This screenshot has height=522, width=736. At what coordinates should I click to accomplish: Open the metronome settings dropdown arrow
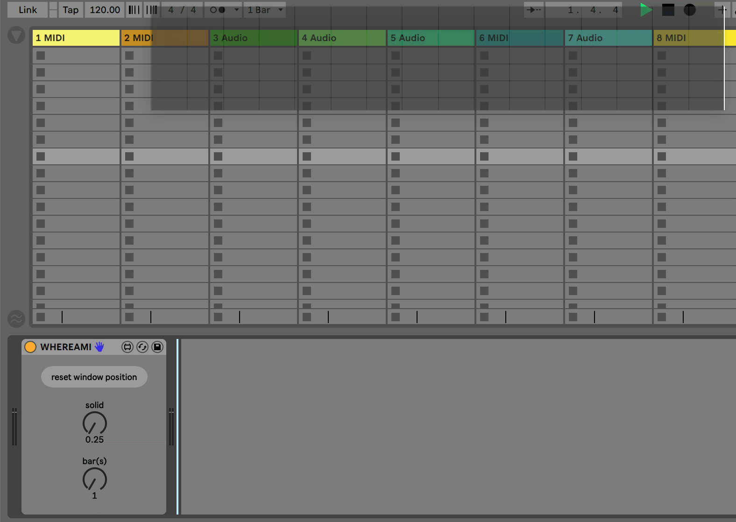236,10
